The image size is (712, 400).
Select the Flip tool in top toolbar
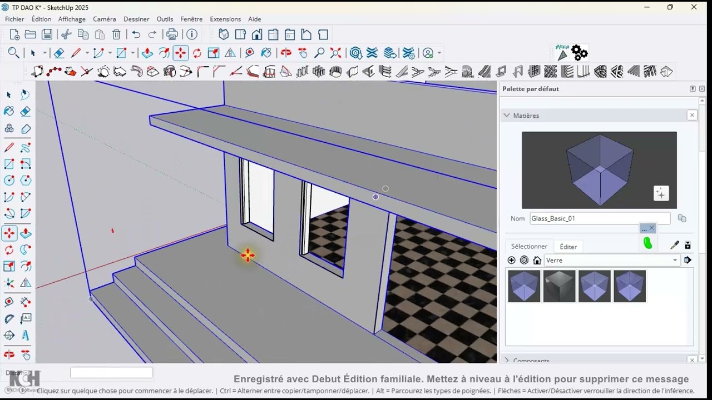pyautogui.click(x=230, y=53)
